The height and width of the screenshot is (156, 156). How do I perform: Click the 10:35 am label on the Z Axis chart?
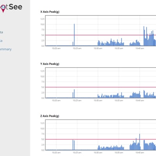point(119,152)
